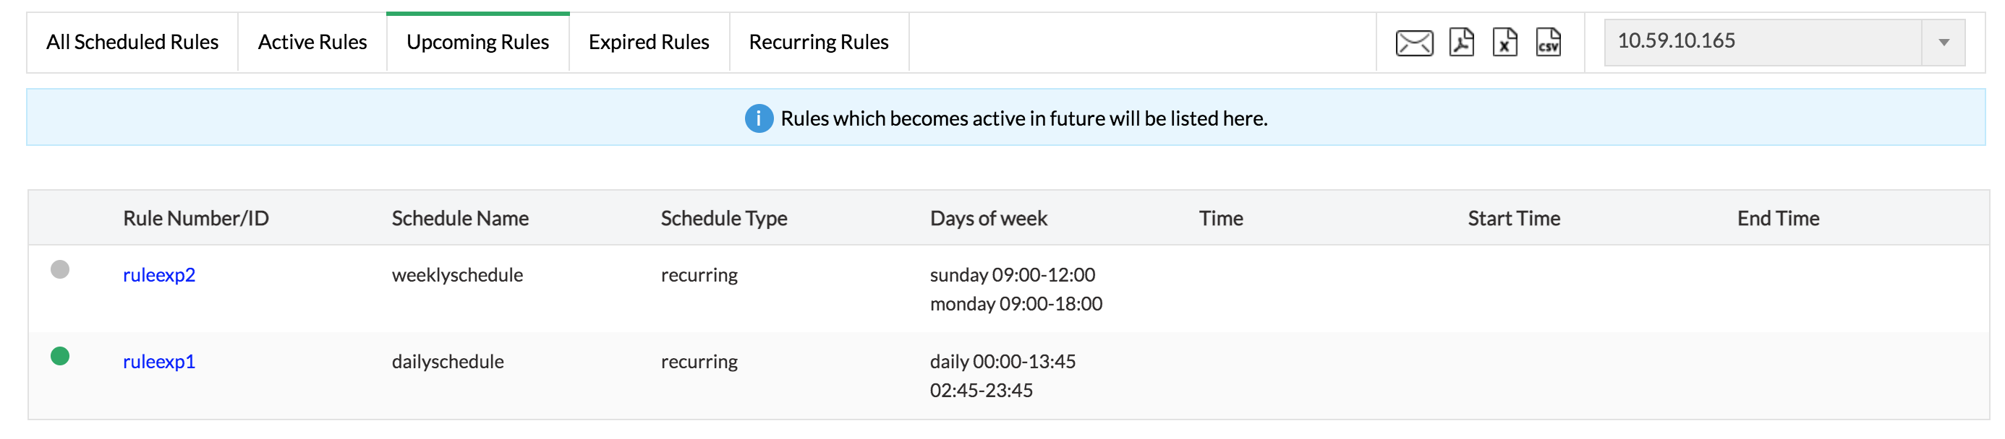Click the Start Time column header
The image size is (2005, 439).
tap(1513, 218)
